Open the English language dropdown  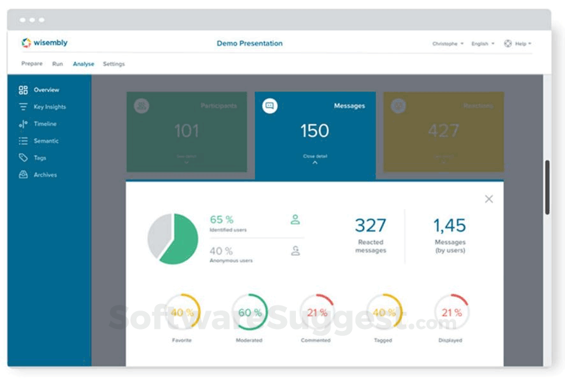point(483,43)
